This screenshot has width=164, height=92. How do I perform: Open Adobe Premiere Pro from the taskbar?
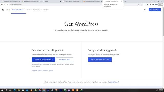click(60, 90)
